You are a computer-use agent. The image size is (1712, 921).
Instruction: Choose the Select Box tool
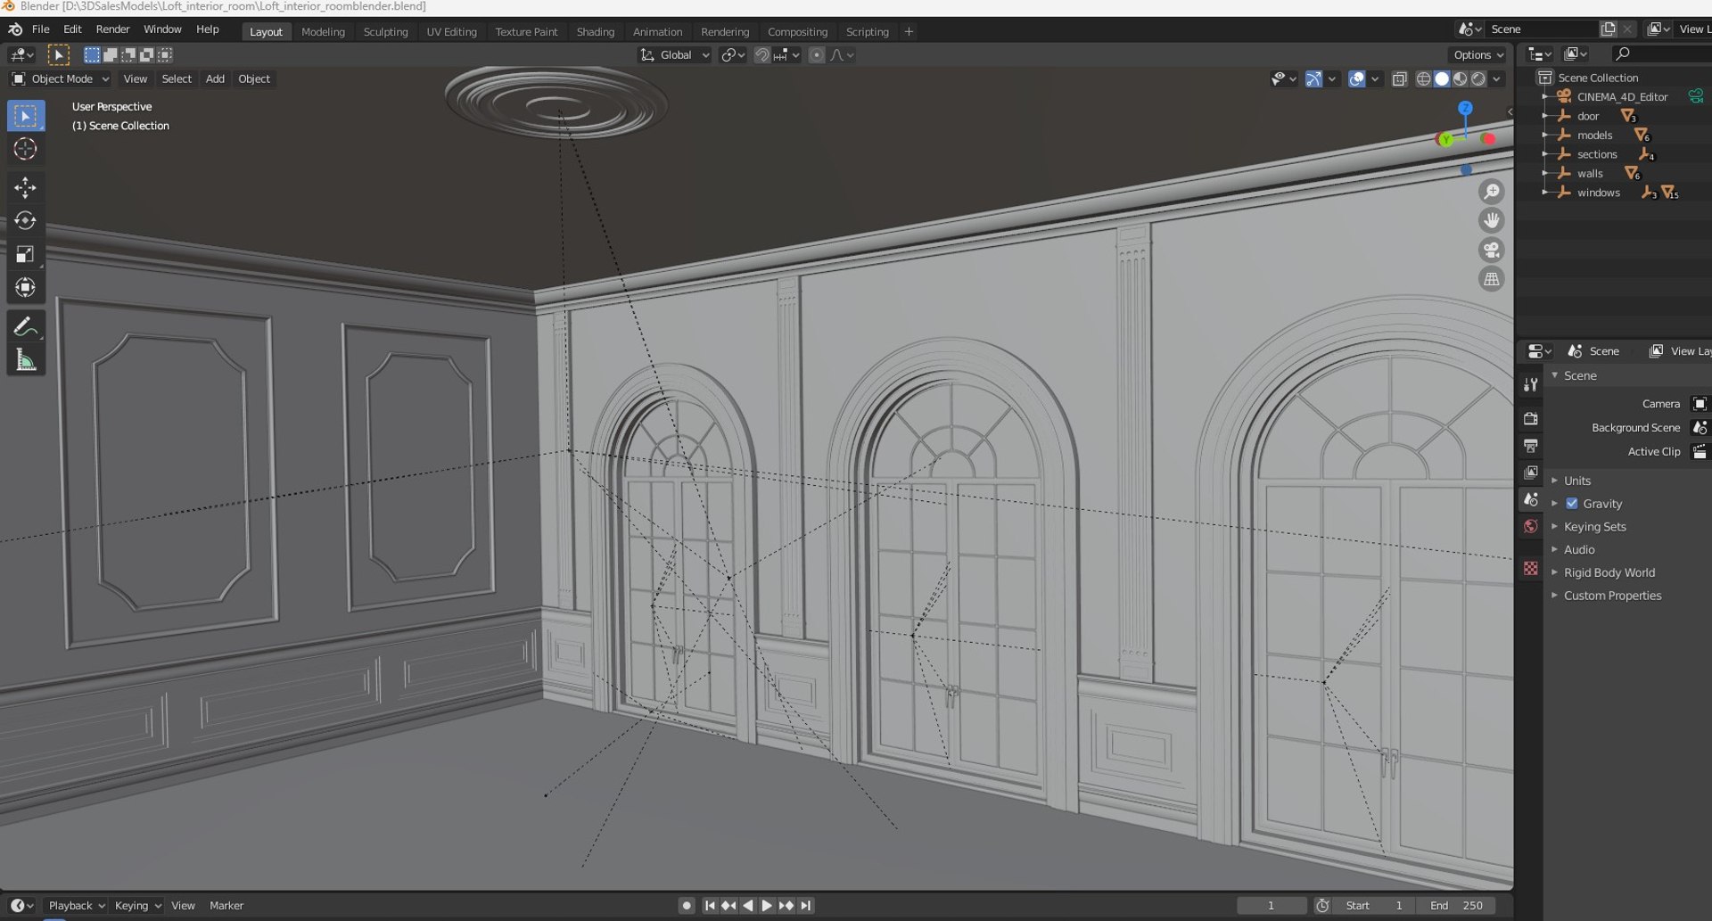(x=25, y=116)
